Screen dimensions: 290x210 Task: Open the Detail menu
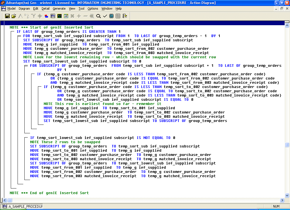coord(45,8)
